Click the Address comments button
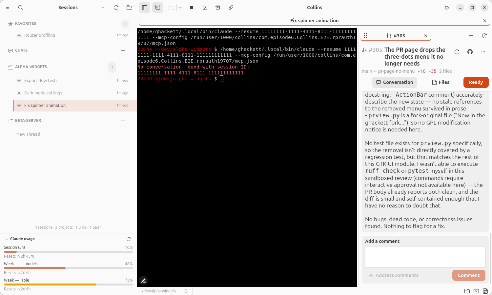This screenshot has height=295, width=492. point(393,275)
